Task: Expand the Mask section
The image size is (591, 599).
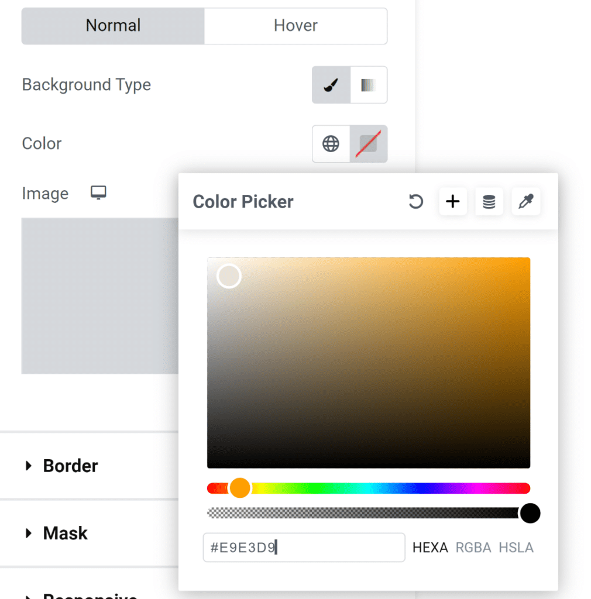Action: pos(65,533)
